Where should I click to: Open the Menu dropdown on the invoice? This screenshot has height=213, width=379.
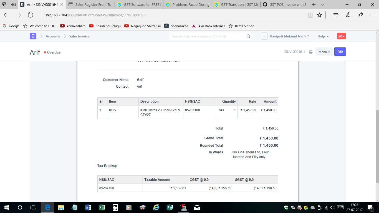(x=324, y=52)
